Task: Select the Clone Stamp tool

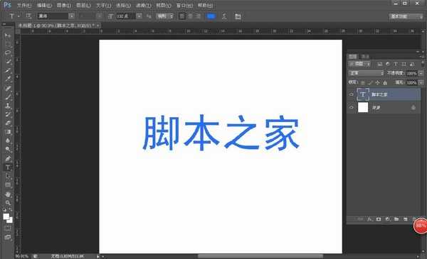Action: 8,106
